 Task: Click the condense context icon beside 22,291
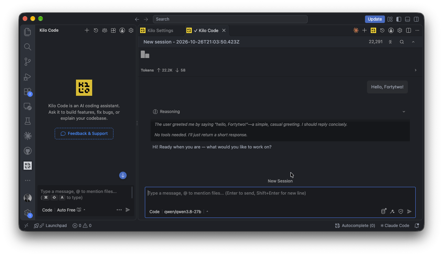click(390, 42)
